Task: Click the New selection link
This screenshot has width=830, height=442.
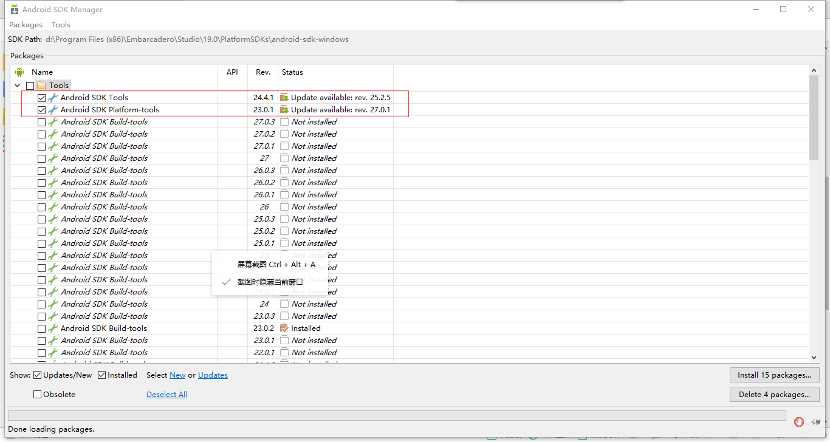Action: (x=177, y=375)
